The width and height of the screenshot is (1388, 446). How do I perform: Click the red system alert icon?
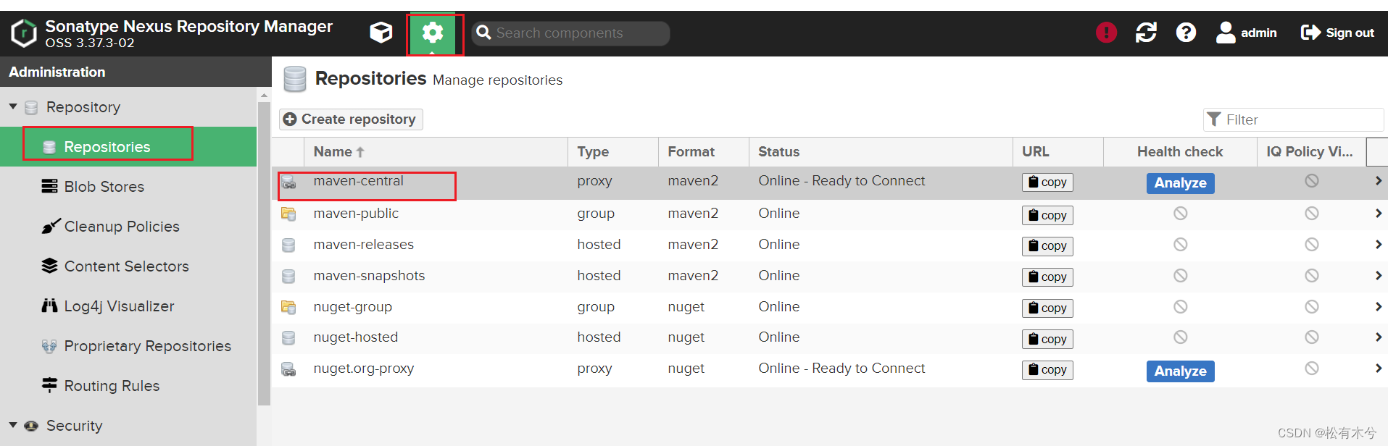pyautogui.click(x=1106, y=33)
